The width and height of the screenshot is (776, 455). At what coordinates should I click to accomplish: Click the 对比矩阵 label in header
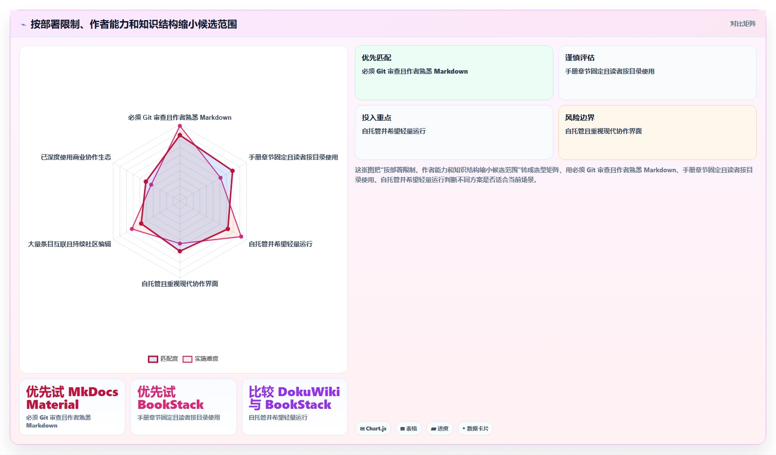pos(743,24)
